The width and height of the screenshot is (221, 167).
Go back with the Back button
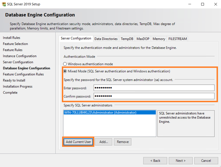tap(155, 161)
